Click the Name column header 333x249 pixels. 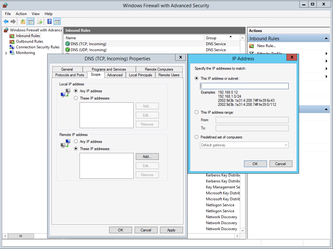(134, 38)
